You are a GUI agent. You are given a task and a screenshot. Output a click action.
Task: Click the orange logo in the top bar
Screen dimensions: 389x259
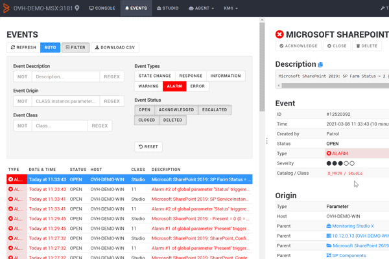click(x=6, y=8)
